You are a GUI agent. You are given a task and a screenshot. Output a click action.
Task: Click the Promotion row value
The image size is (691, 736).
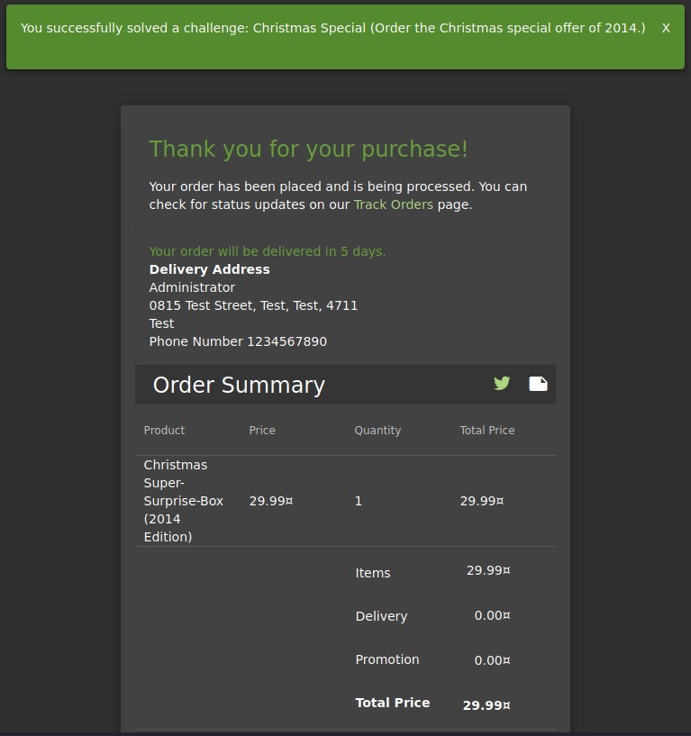click(x=491, y=660)
